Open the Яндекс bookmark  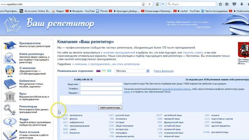58,11
